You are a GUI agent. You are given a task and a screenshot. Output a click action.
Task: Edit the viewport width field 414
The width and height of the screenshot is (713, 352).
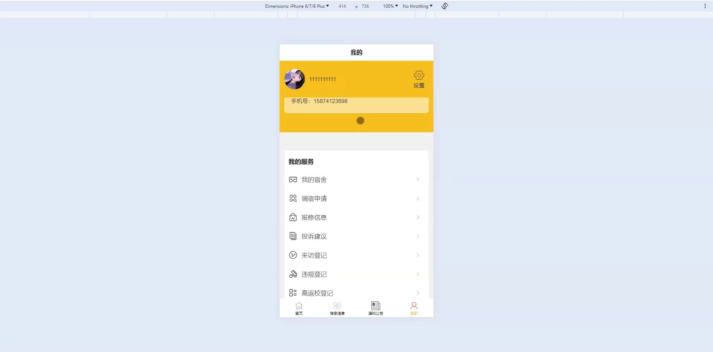point(342,6)
